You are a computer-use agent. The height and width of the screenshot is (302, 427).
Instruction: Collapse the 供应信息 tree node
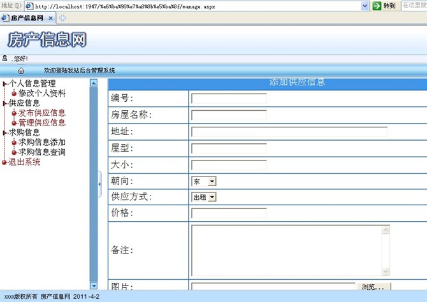click(x=4, y=103)
